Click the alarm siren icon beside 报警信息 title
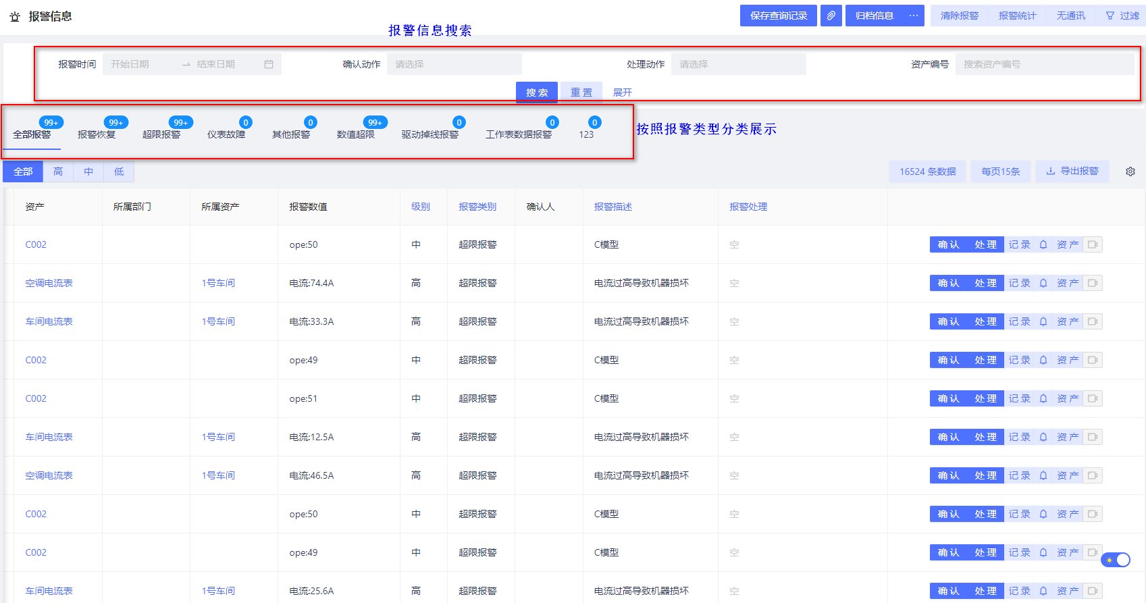 click(x=15, y=16)
